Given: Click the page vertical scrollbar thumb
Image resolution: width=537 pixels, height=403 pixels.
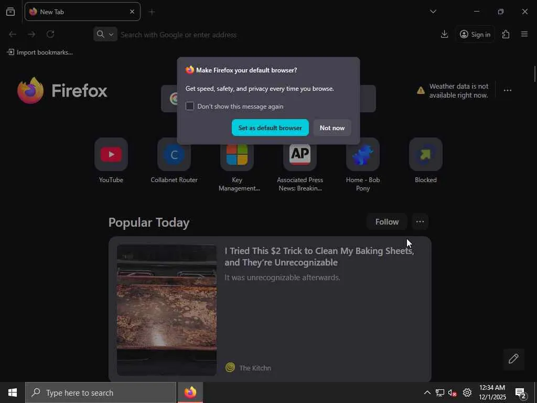Looking at the screenshot, I should pos(534,74).
